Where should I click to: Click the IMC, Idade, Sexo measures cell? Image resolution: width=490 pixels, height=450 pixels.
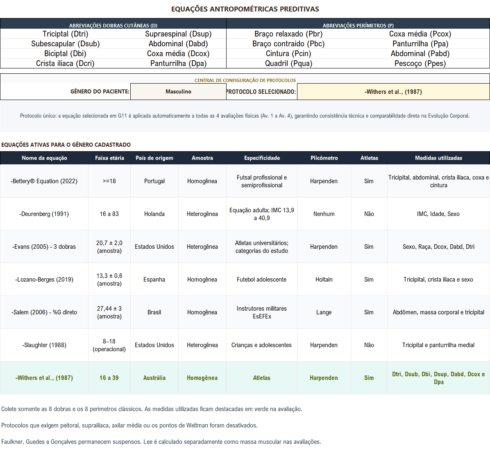(x=438, y=214)
